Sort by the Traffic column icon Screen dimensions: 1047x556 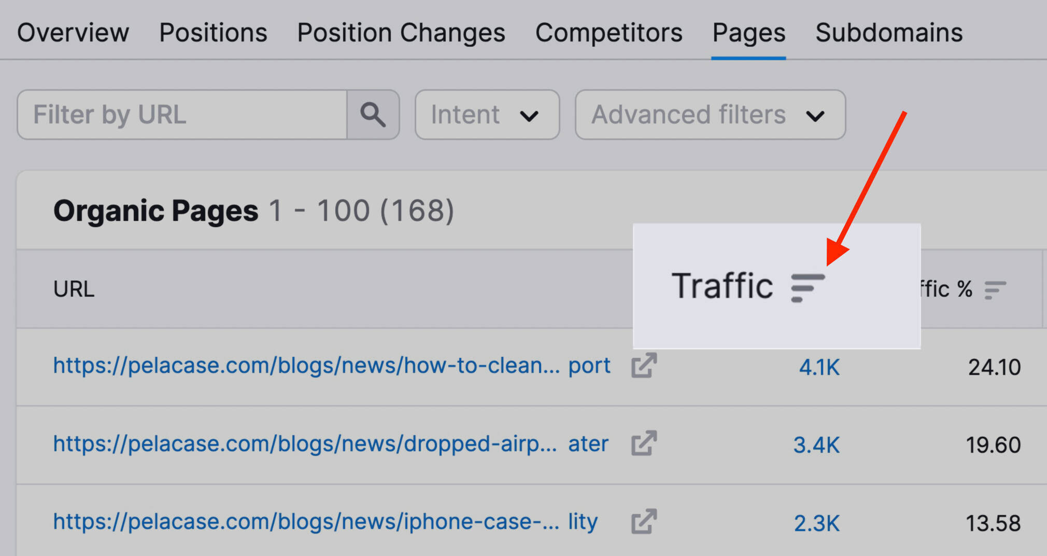807,288
